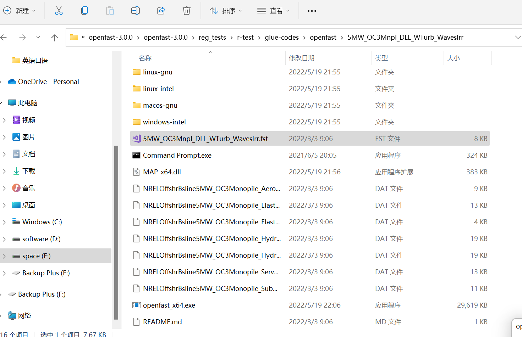
Task: Open the See more menu with three dots
Action: click(312, 11)
